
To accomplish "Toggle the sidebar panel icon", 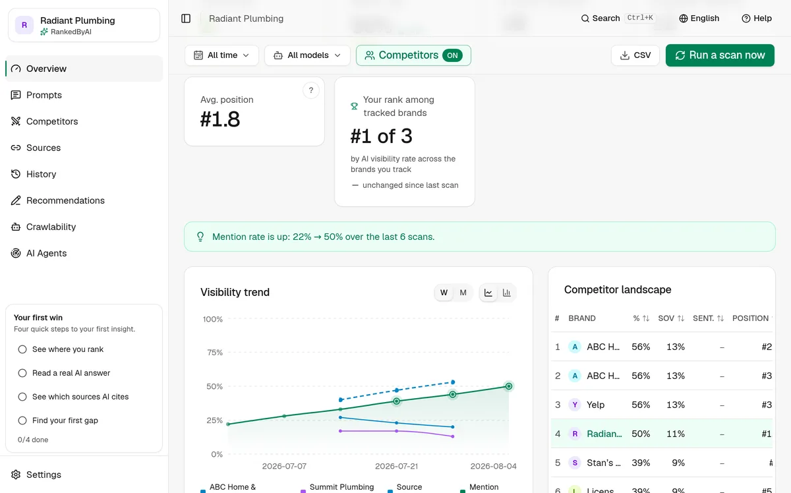I will pos(186,18).
